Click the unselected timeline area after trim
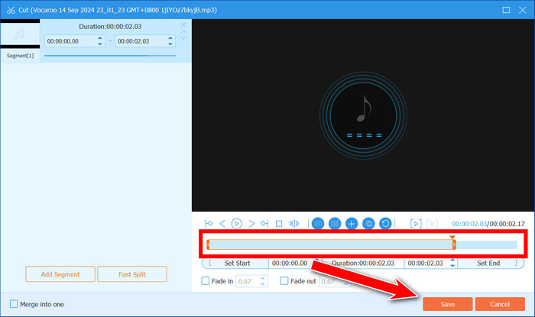Screen dimensions: 535x317 coord(487,244)
